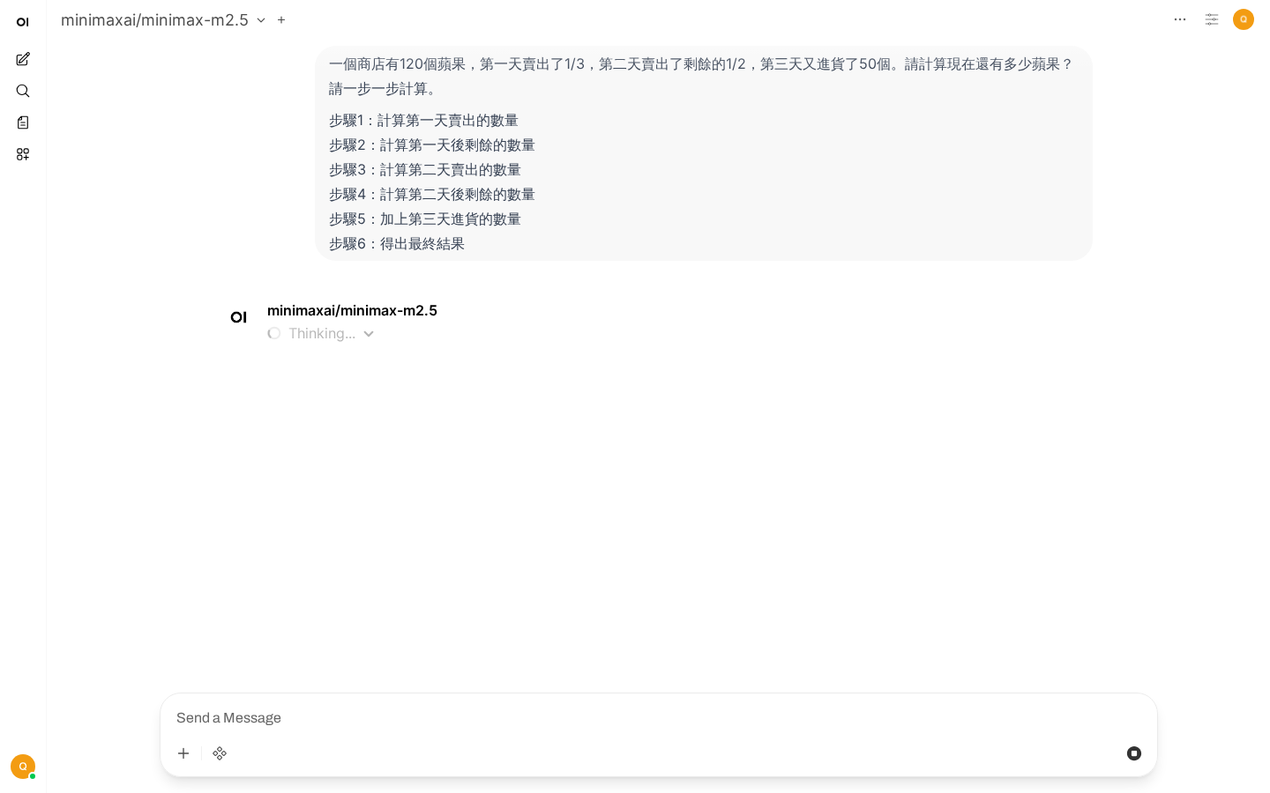Open user menu from top-right avatar

1244,19
